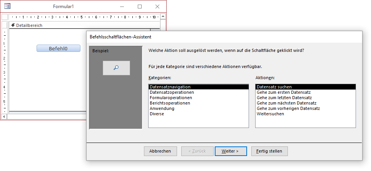Choose the Formularoperationen category
Screen dimensions: 371x171
tap(199, 98)
